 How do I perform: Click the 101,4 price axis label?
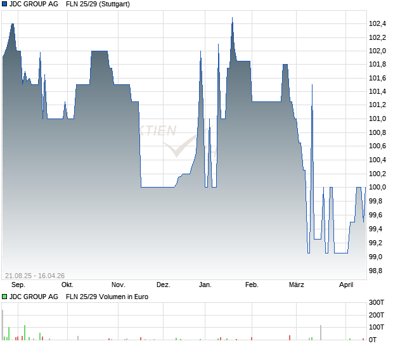[377, 91]
